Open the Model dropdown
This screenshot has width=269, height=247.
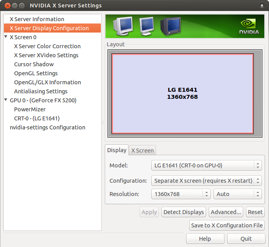[206, 165]
